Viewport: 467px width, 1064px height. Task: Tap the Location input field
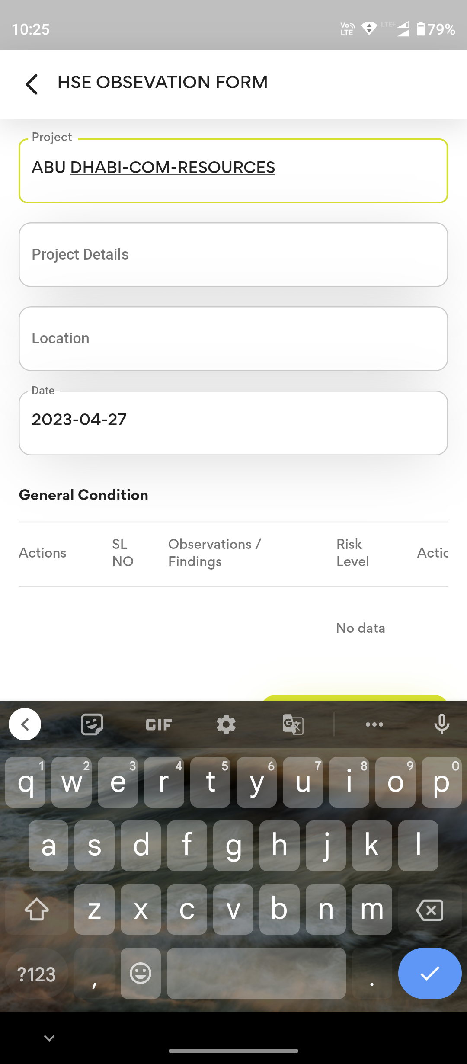coord(233,339)
